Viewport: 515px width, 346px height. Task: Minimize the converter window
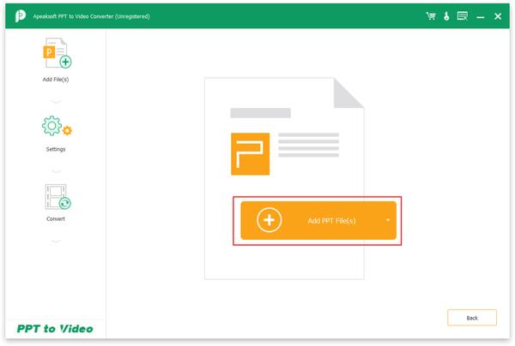pos(480,16)
